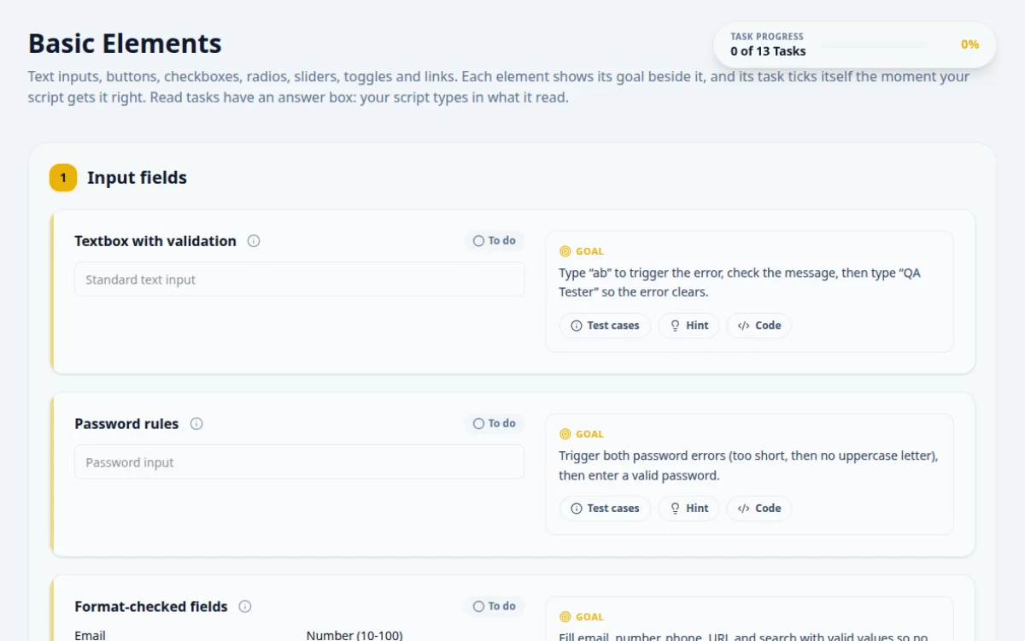The height and width of the screenshot is (641, 1025).
Task: Show Hint for Password rules goal
Action: (x=688, y=509)
